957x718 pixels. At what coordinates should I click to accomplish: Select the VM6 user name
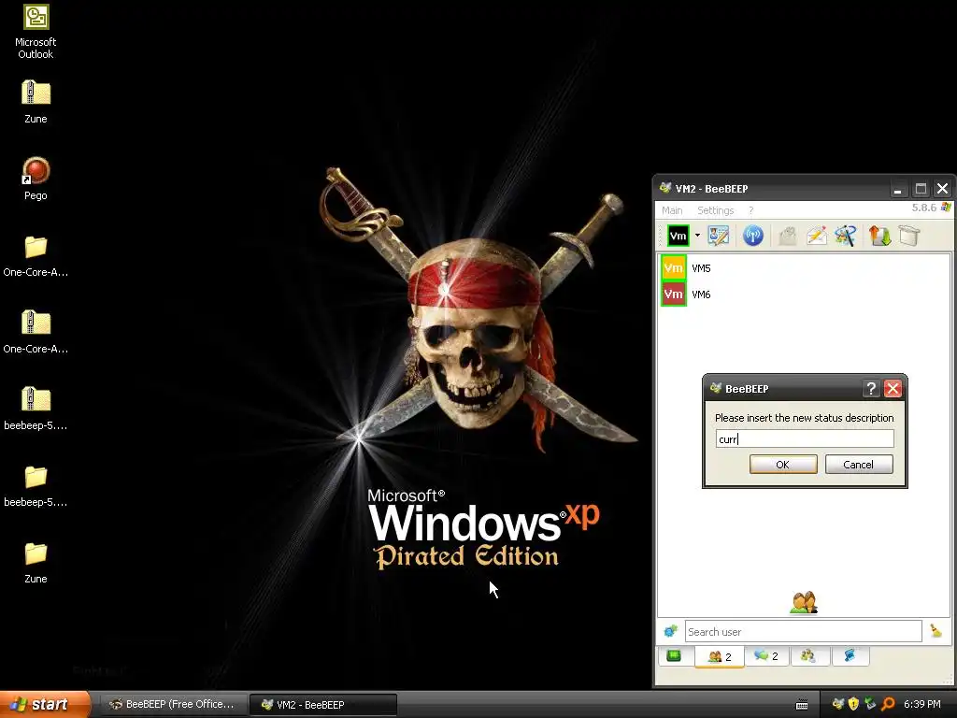tap(701, 294)
